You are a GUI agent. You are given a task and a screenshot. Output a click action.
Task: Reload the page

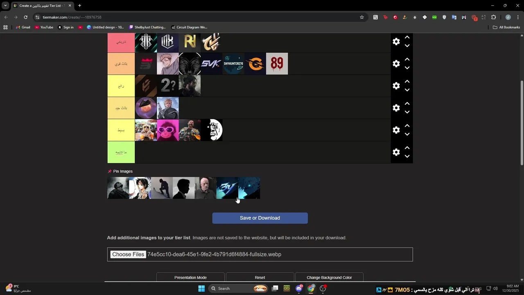pyautogui.click(x=25, y=17)
